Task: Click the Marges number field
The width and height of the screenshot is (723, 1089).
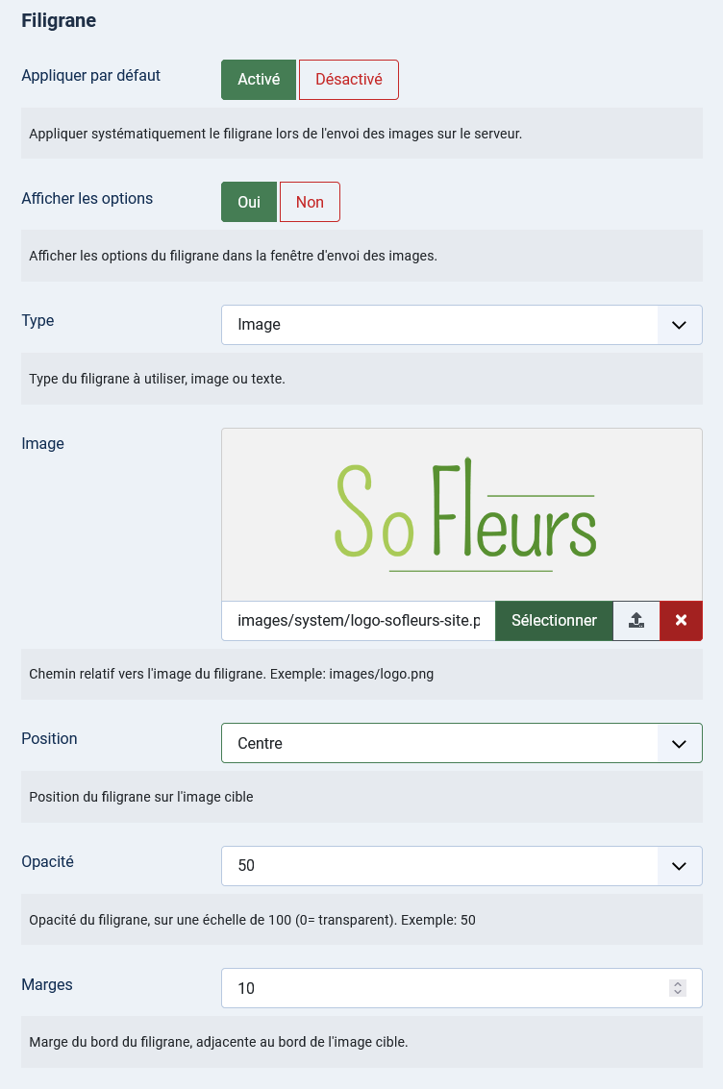Action: click(461, 988)
